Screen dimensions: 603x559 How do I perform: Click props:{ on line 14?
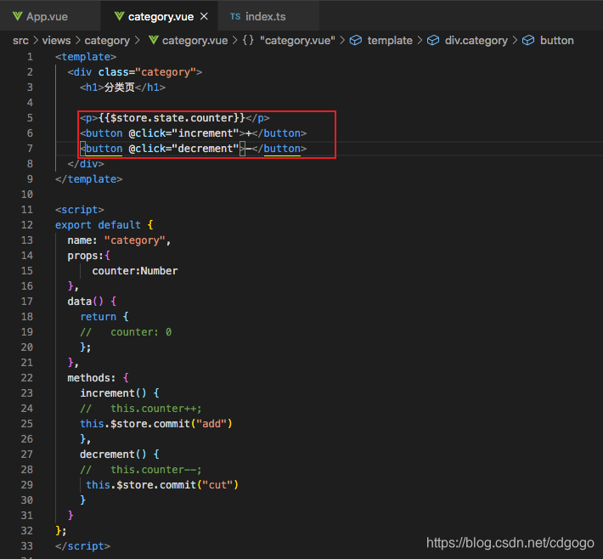88,256
